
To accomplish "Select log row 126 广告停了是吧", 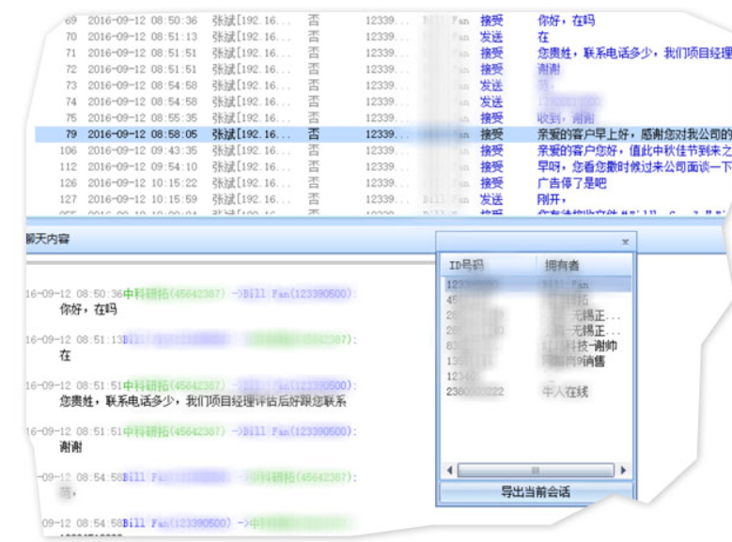I will pos(382,183).
